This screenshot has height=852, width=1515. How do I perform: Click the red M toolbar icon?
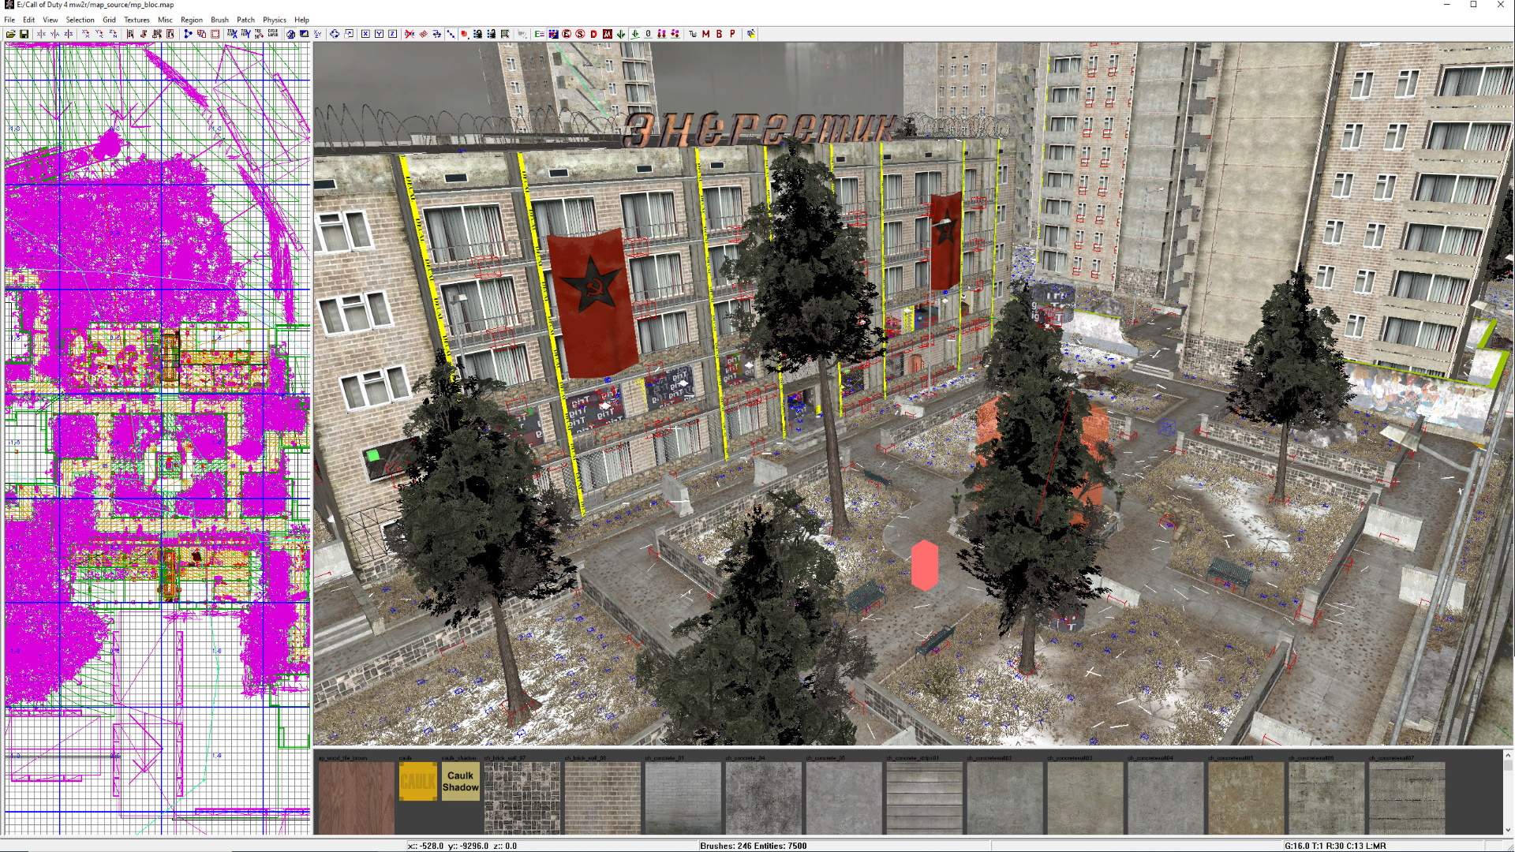[705, 34]
